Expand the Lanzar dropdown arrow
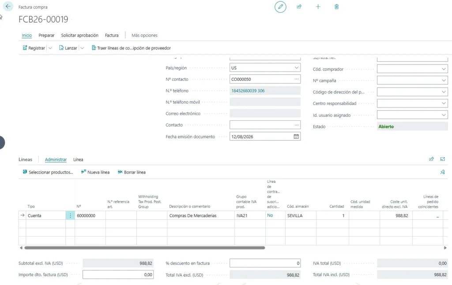452x285 pixels. click(x=82, y=48)
